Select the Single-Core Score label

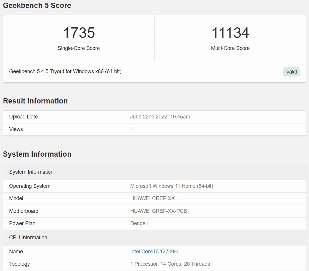click(x=78, y=48)
